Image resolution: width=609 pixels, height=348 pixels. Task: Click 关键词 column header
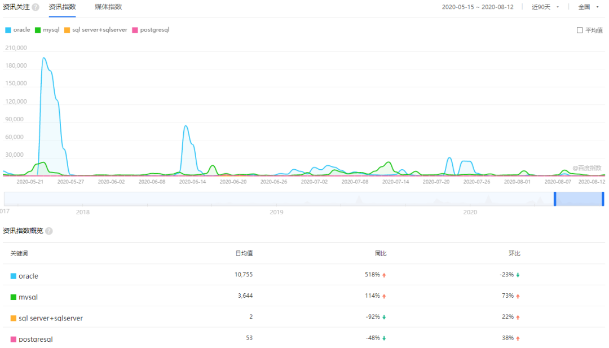(x=19, y=254)
